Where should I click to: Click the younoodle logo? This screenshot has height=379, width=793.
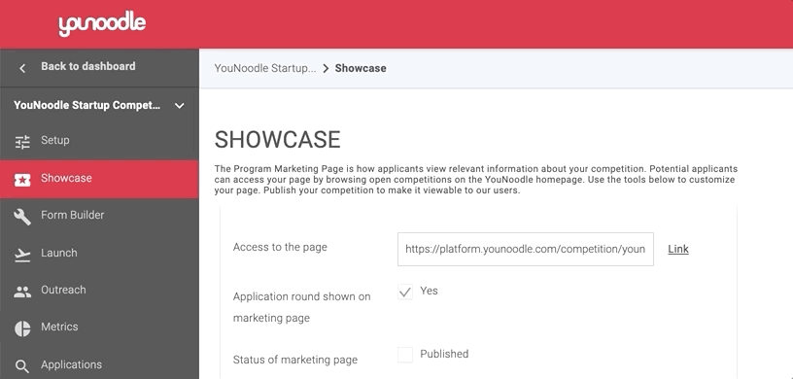click(x=102, y=24)
